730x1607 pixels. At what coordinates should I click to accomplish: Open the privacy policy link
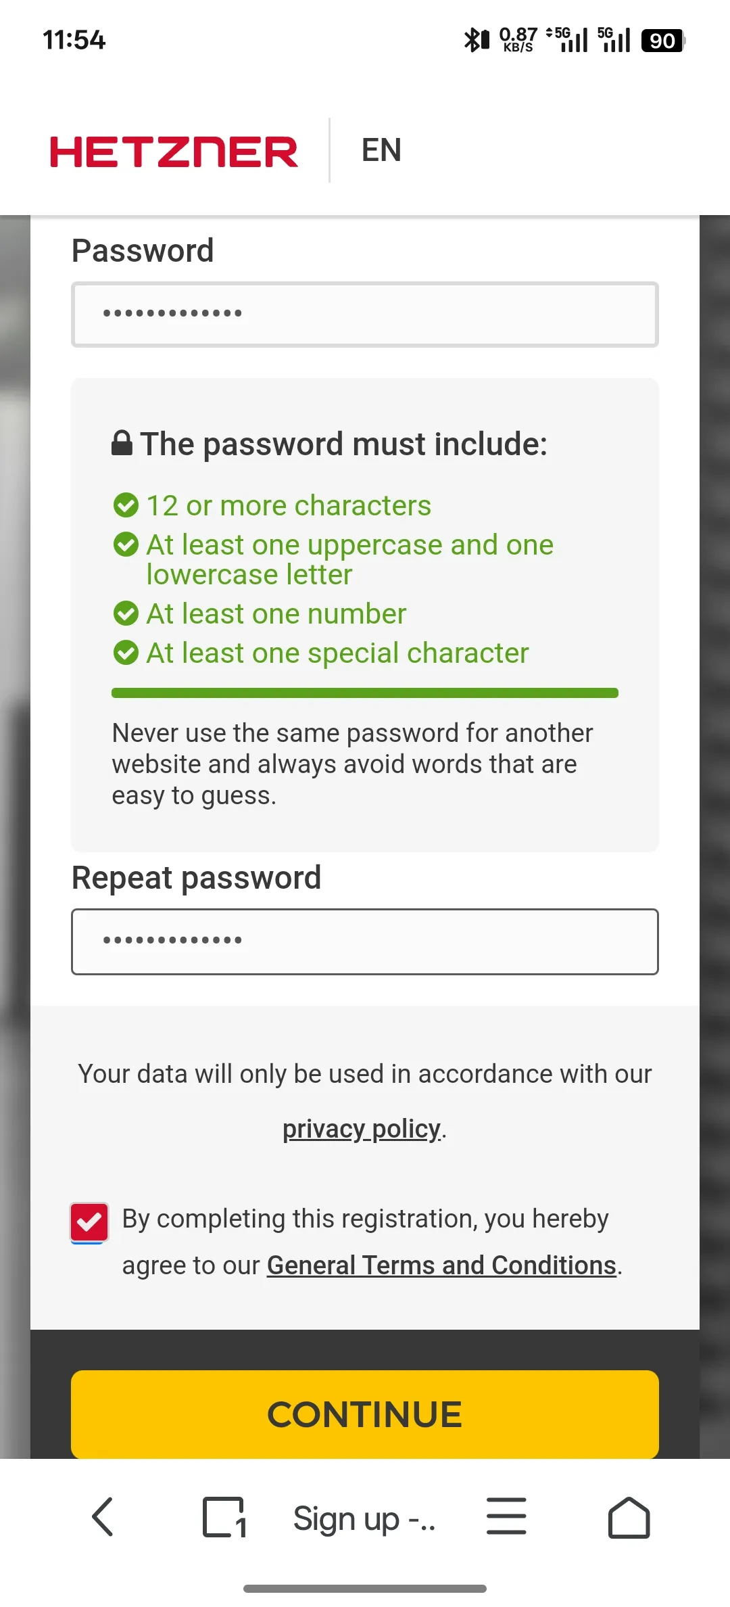pyautogui.click(x=362, y=1129)
